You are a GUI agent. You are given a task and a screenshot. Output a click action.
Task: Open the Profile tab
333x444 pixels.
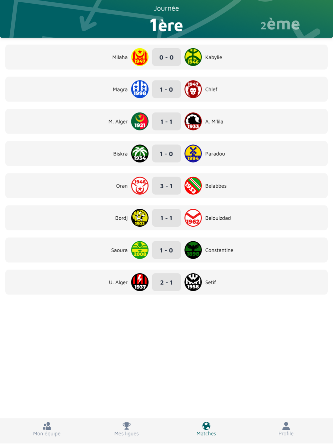pyautogui.click(x=286, y=429)
